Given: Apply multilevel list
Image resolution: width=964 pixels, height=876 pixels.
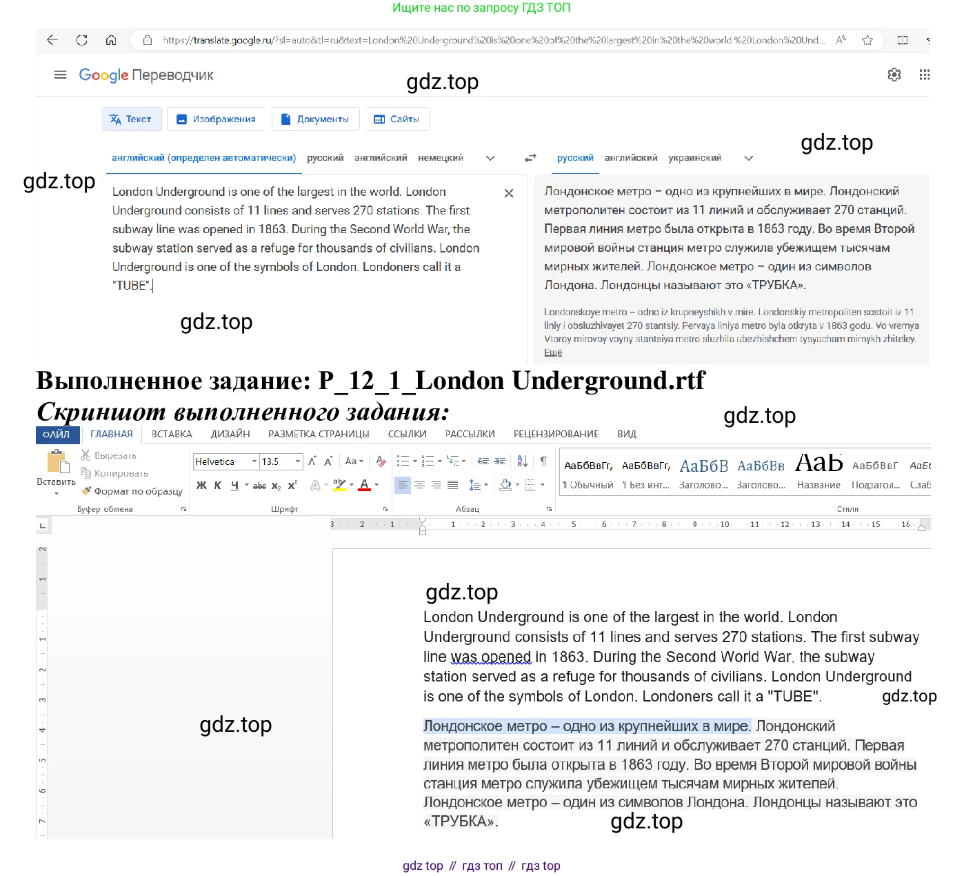Looking at the screenshot, I should pyautogui.click(x=453, y=461).
